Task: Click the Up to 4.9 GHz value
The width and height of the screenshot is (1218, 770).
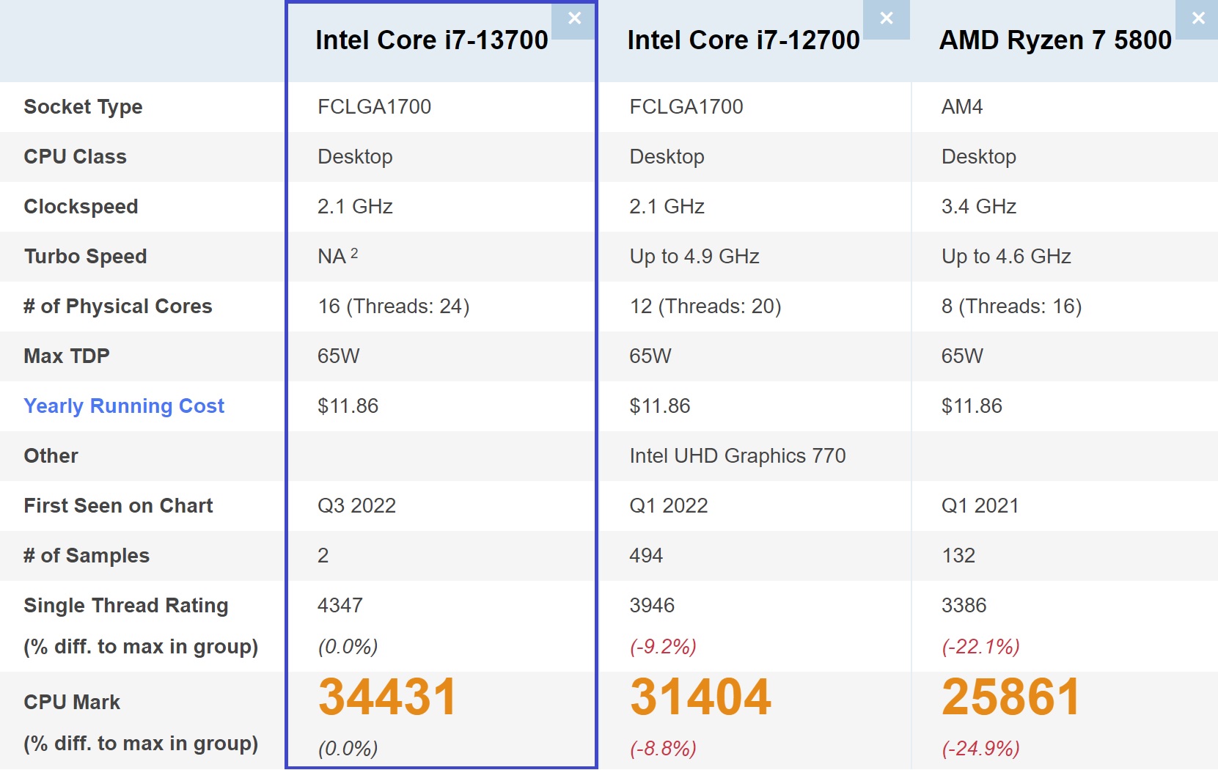Action: [694, 257]
